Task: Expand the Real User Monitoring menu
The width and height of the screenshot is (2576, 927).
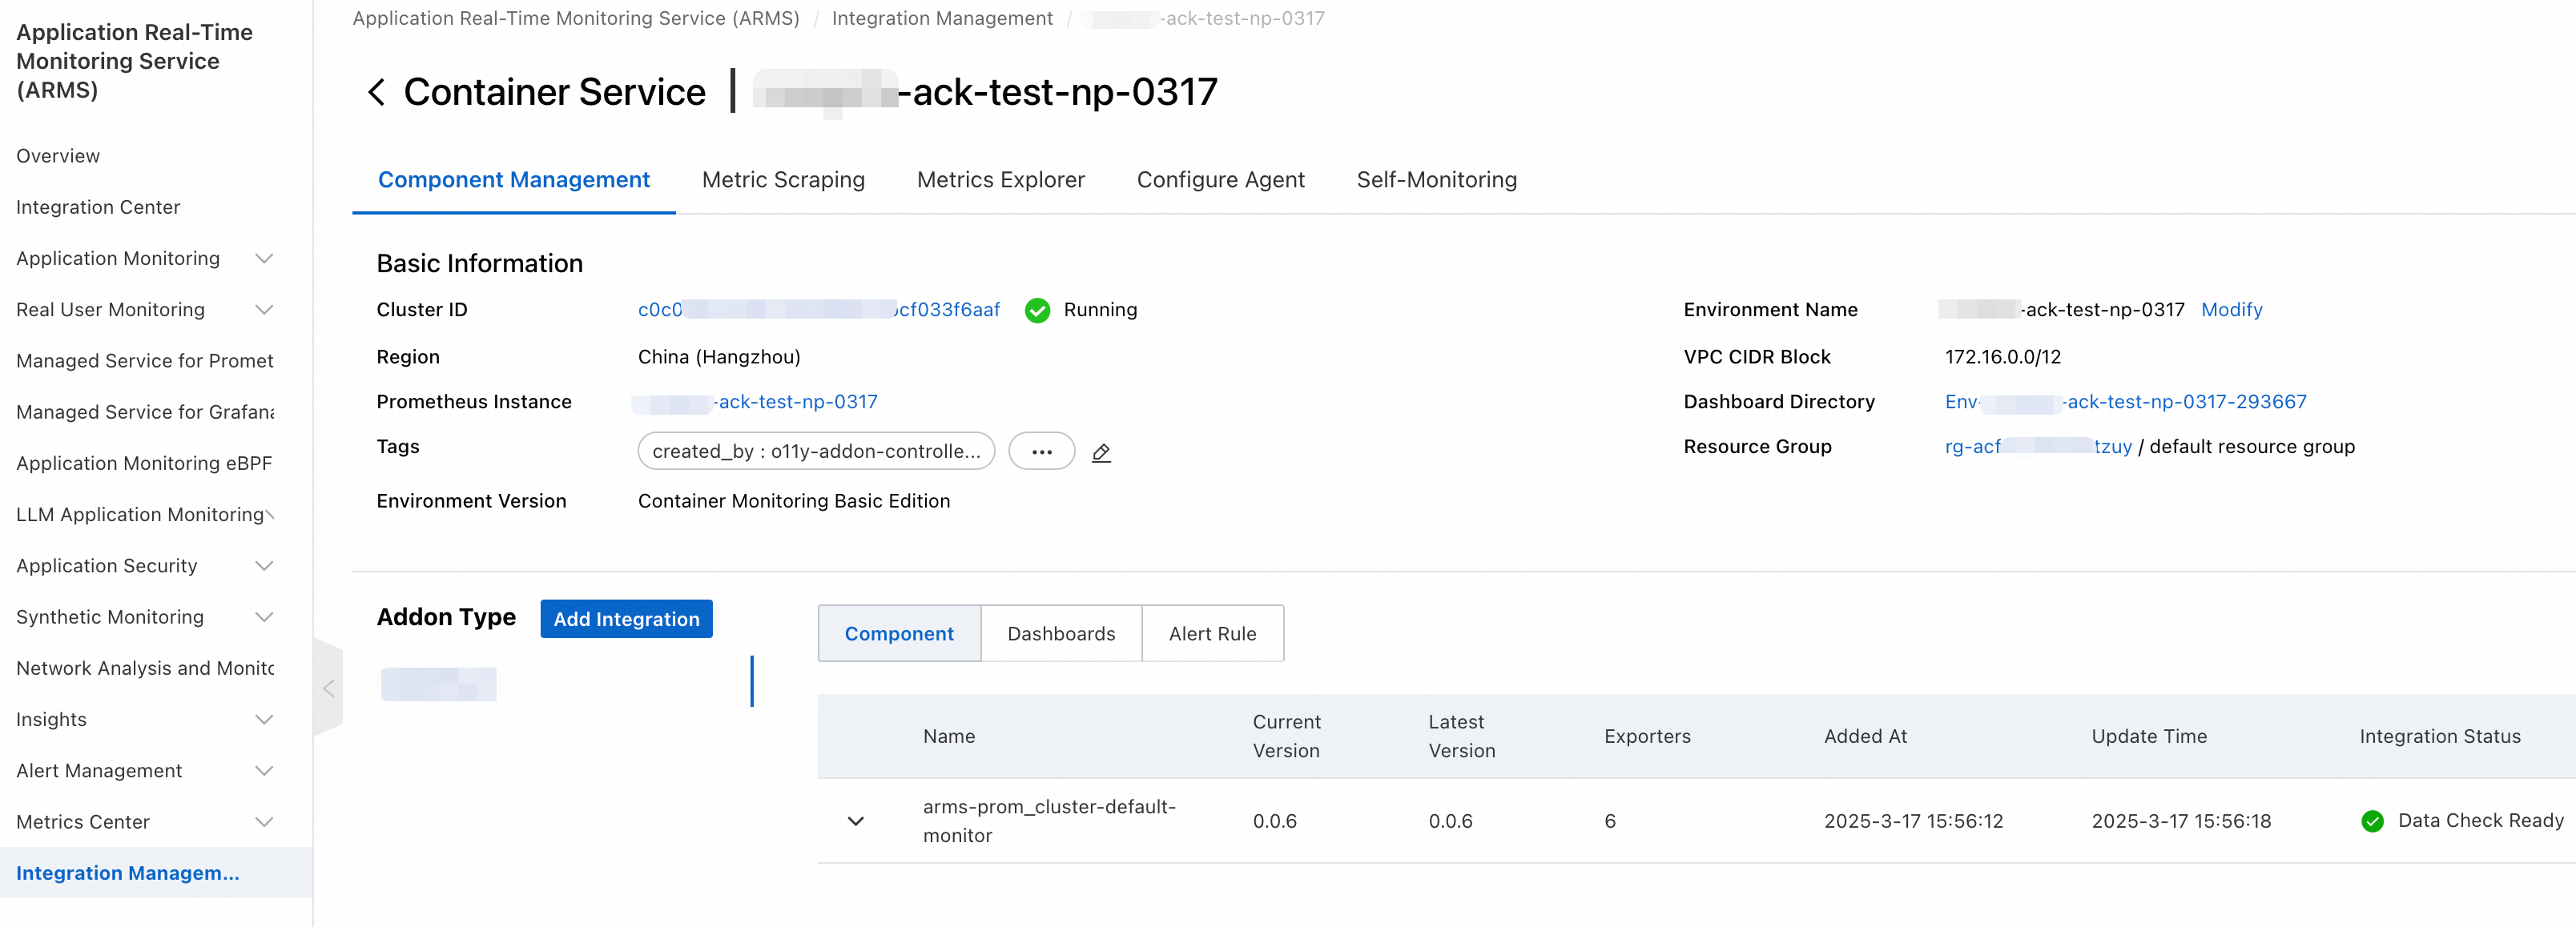Action: pyautogui.click(x=264, y=310)
